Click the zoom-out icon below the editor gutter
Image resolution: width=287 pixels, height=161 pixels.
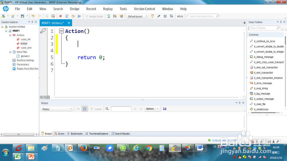point(44,97)
